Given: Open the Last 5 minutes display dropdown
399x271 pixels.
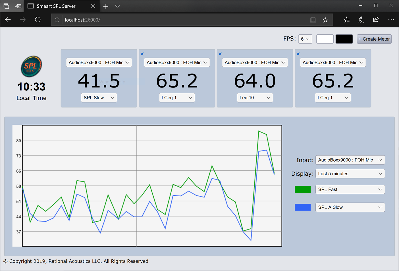Looking at the screenshot, I should 350,174.
